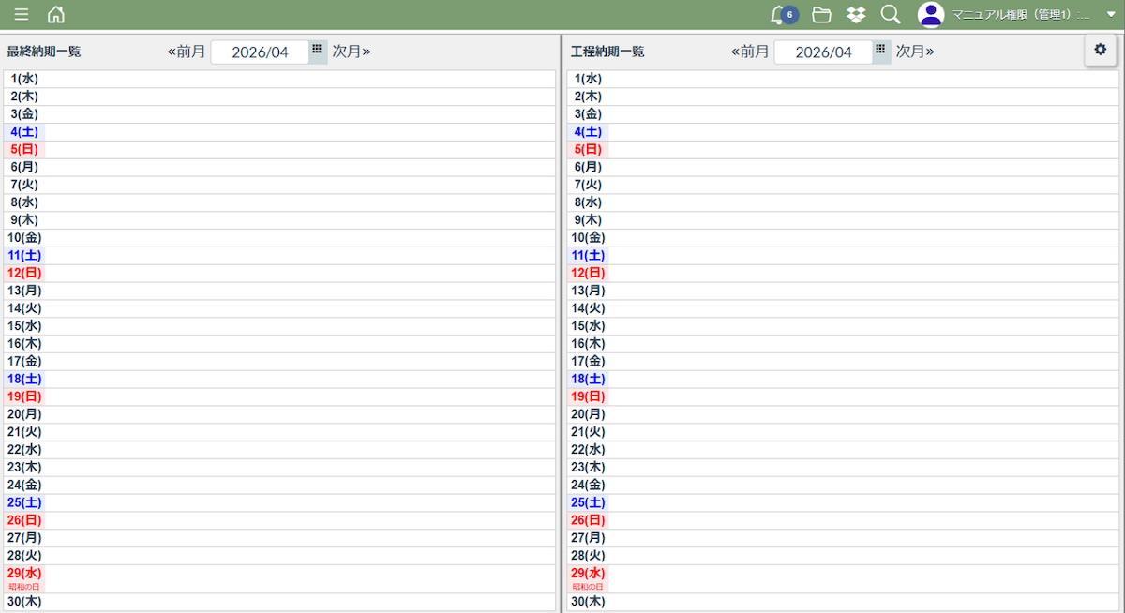The image size is (1125, 613).
Task: Select 4(土) row in 最終納期一覧
Action: tap(279, 132)
